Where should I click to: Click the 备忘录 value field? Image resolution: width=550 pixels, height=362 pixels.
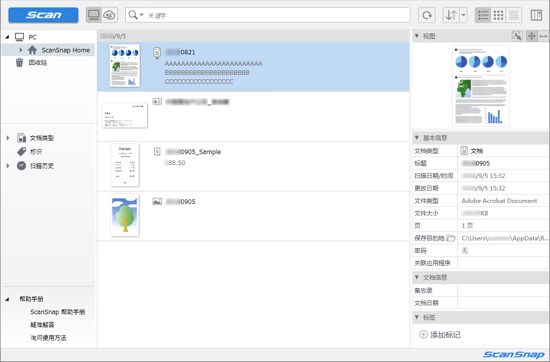coord(504,290)
